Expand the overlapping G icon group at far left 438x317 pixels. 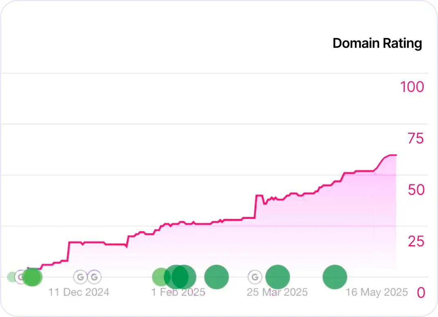[x=20, y=277]
